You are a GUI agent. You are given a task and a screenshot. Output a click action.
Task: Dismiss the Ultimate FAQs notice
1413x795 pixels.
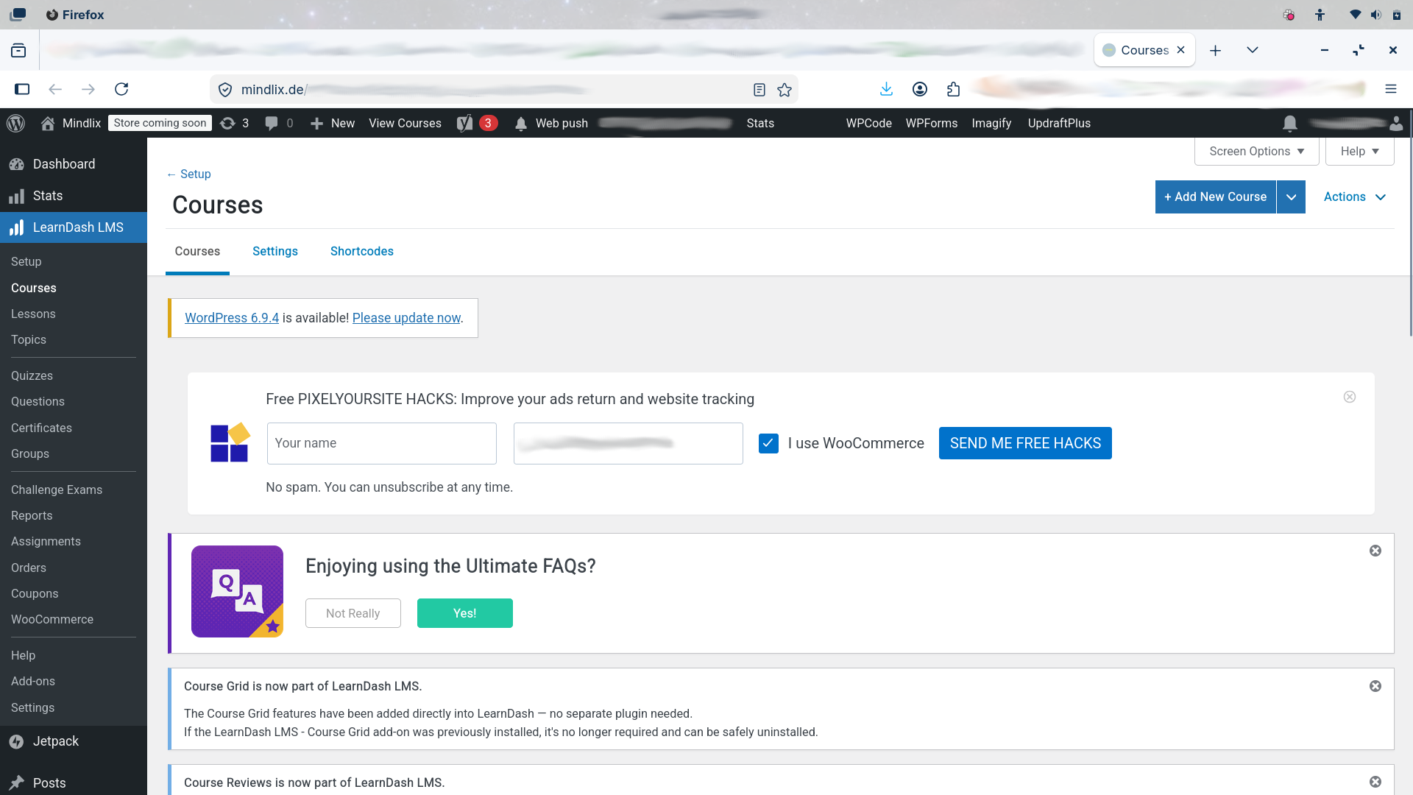pyautogui.click(x=1375, y=551)
